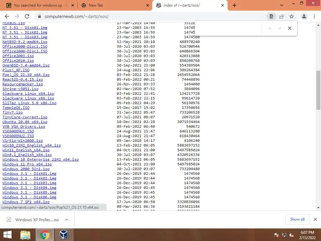Click the Pop!_OS 21.10 x64.iso link
321x241 pixels.
26,75
